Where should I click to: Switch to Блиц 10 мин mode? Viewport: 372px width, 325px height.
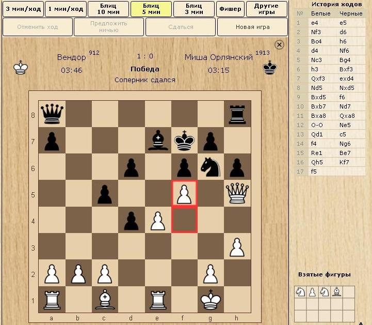click(108, 9)
